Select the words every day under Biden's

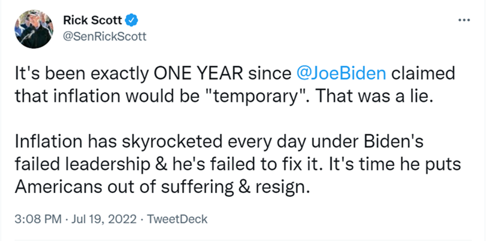pos(325,142)
